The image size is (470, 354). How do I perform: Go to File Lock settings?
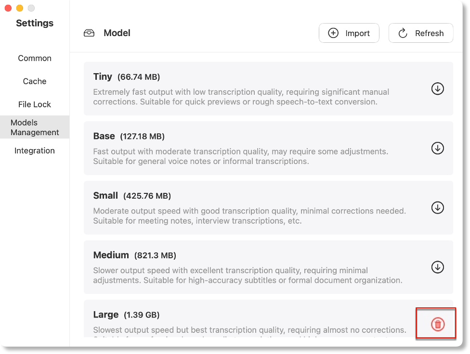35,104
